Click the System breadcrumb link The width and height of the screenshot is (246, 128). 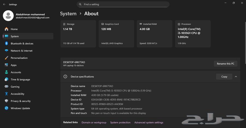click(x=68, y=14)
